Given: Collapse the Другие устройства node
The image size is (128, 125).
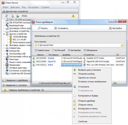Looking at the screenshot, I should tap(4, 34).
